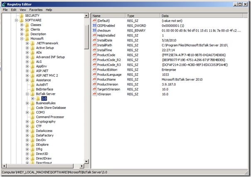251x177 pixels.
Task: Expand the Clients key
Action: coord(22,29)
